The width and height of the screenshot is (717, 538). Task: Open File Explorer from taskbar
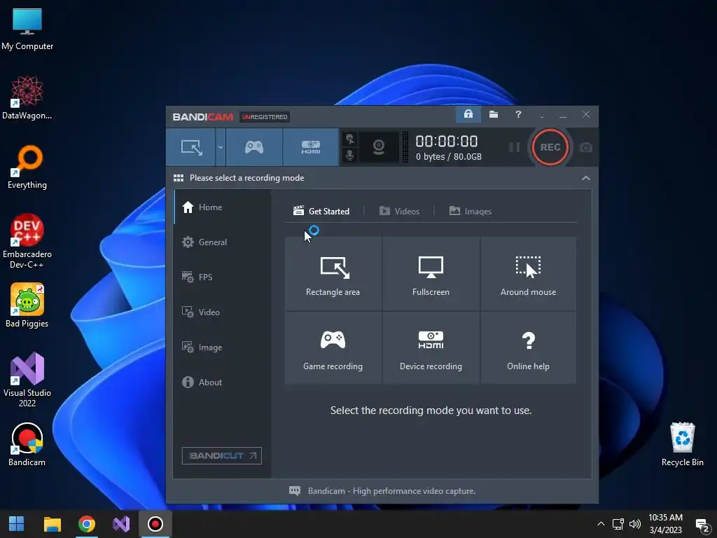(52, 524)
